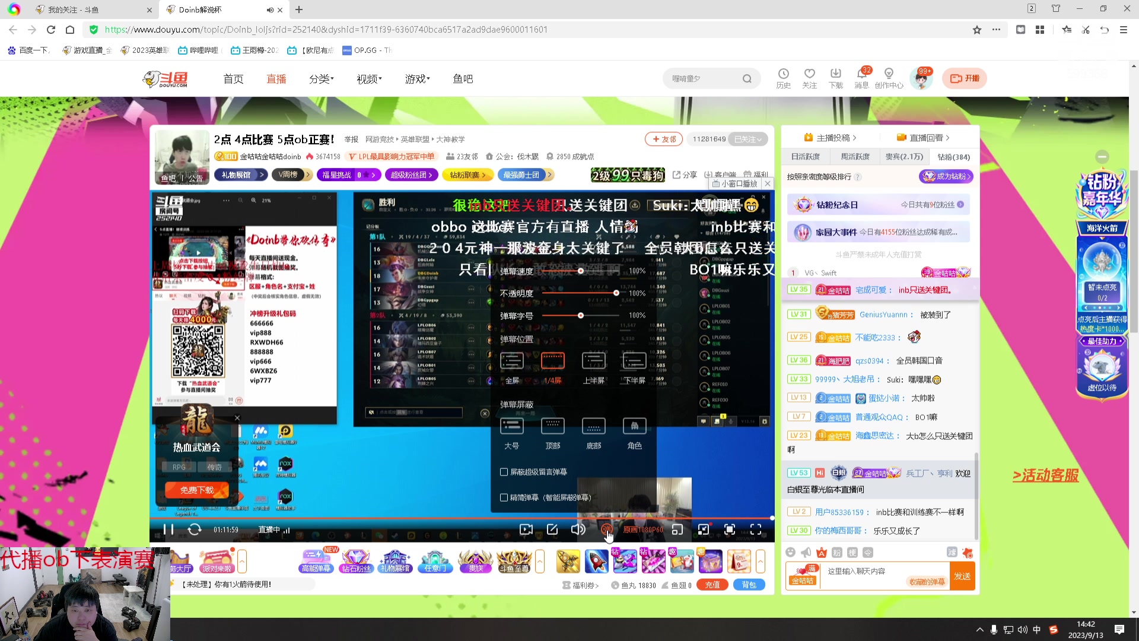
Task: Expand gift list arrow next to calendar gift
Action: (761, 561)
